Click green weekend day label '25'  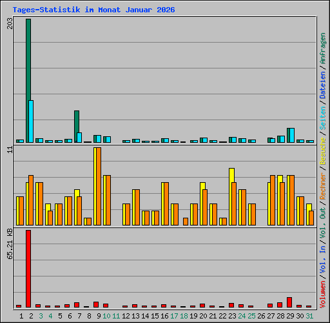pyautogui.click(x=251, y=316)
